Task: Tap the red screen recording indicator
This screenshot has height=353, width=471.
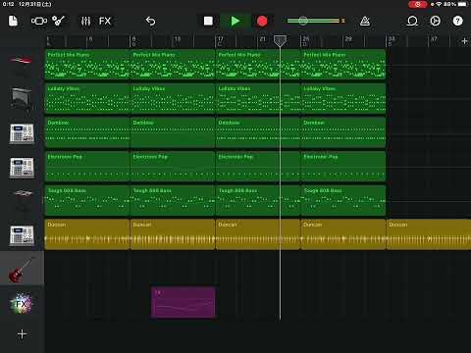Action: (417, 4)
